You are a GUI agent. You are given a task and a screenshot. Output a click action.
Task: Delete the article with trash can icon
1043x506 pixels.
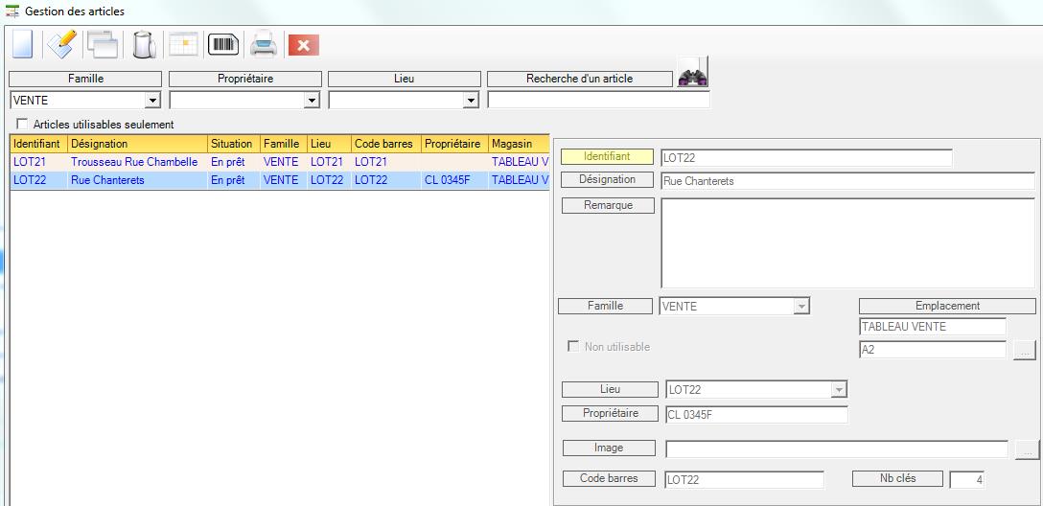pos(144,44)
